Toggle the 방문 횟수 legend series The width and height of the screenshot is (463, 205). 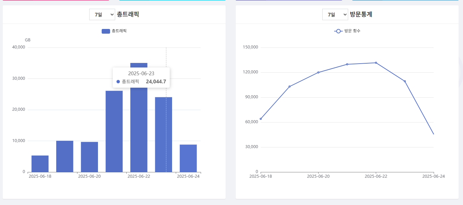[347, 31]
